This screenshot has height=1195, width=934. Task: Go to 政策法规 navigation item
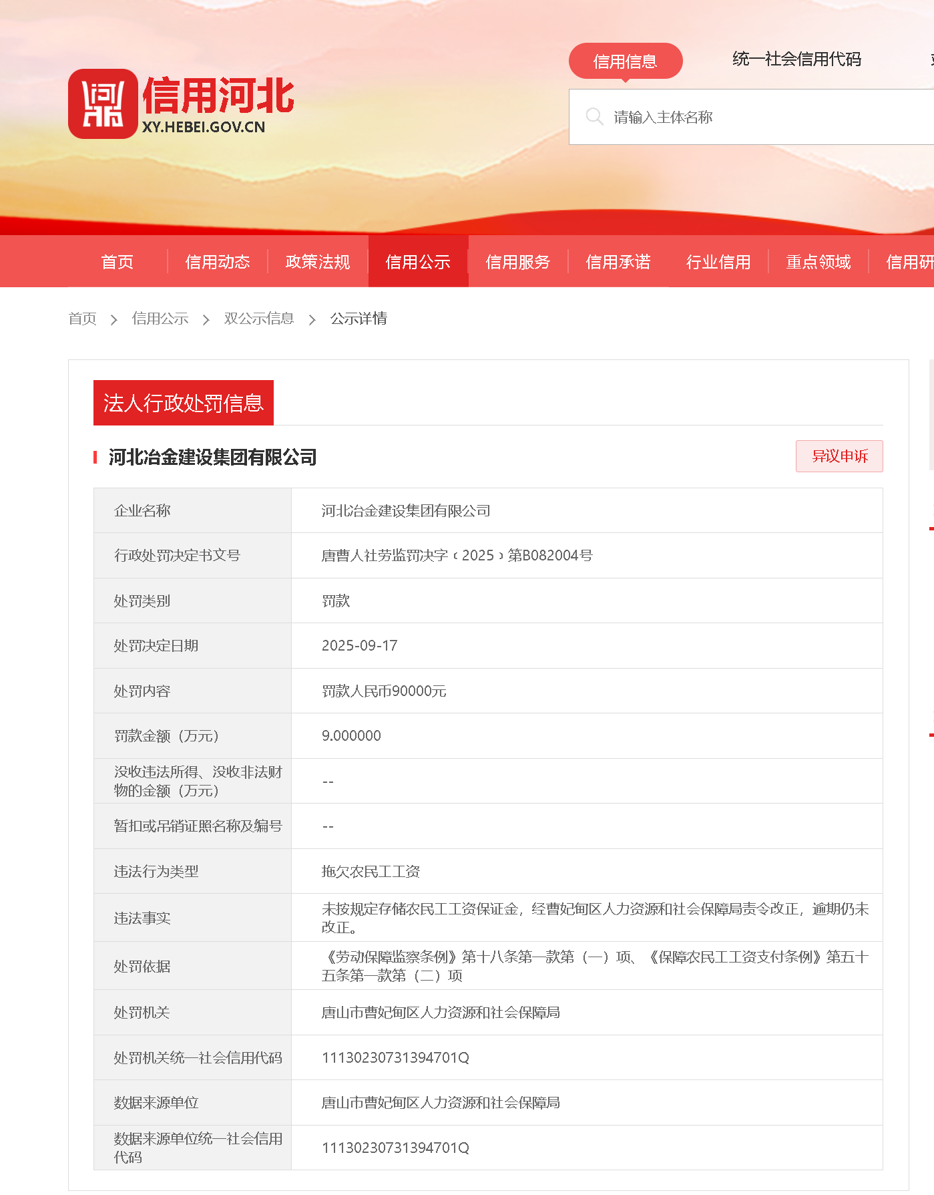coord(318,262)
